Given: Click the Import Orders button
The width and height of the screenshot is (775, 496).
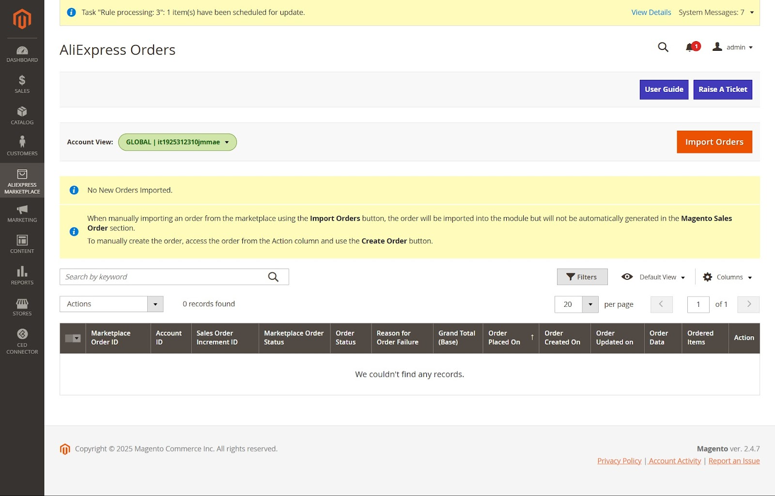Looking at the screenshot, I should click(714, 142).
